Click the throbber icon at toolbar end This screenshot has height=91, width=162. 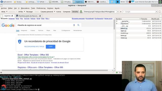point(160,12)
